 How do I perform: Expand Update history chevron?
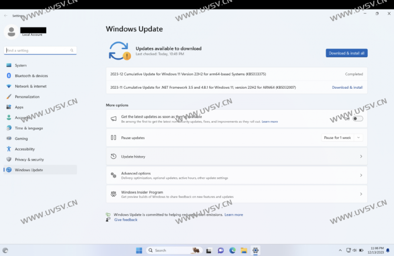(361, 157)
